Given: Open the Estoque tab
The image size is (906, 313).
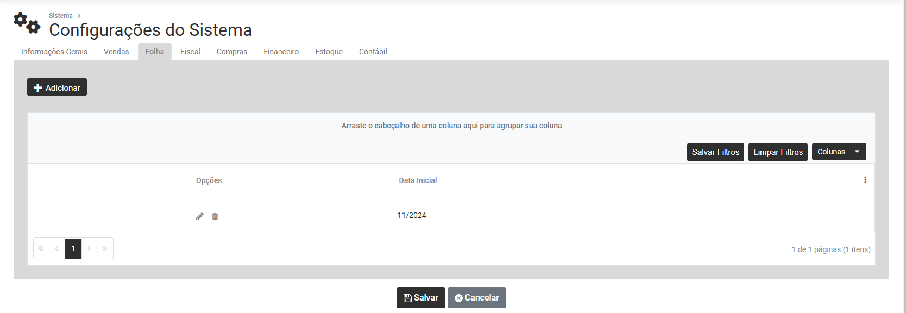Looking at the screenshot, I should point(329,52).
